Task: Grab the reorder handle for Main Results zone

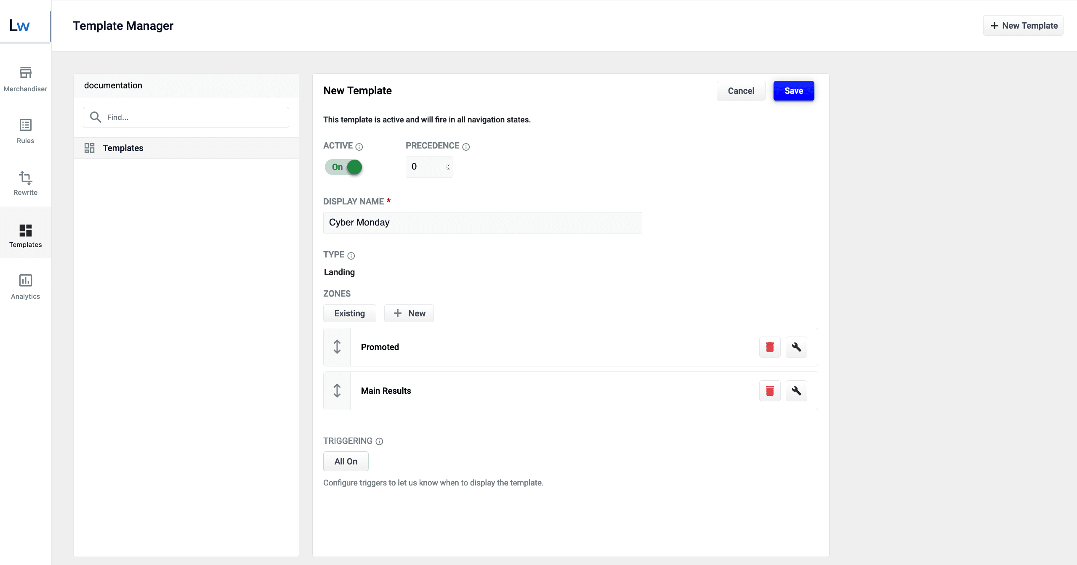Action: pos(337,390)
